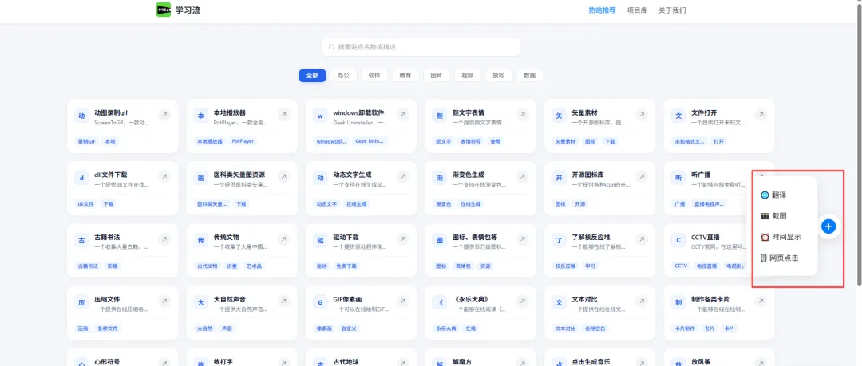Go to the 关于我们 page
Screen dimensions: 862x366
pyautogui.click(x=672, y=10)
